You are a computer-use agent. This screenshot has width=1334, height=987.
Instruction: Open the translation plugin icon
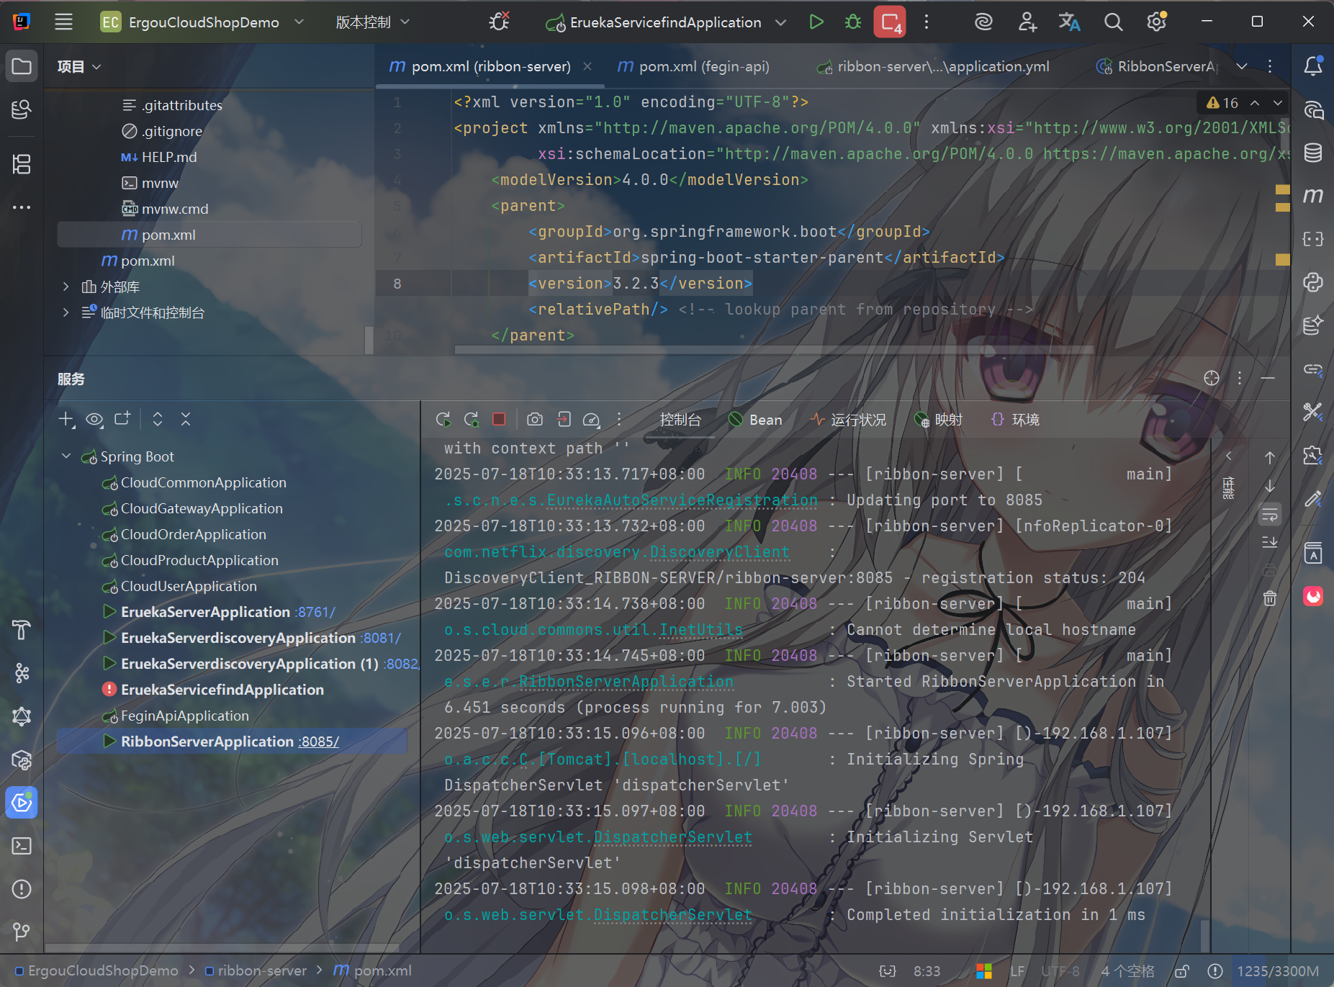(1069, 22)
